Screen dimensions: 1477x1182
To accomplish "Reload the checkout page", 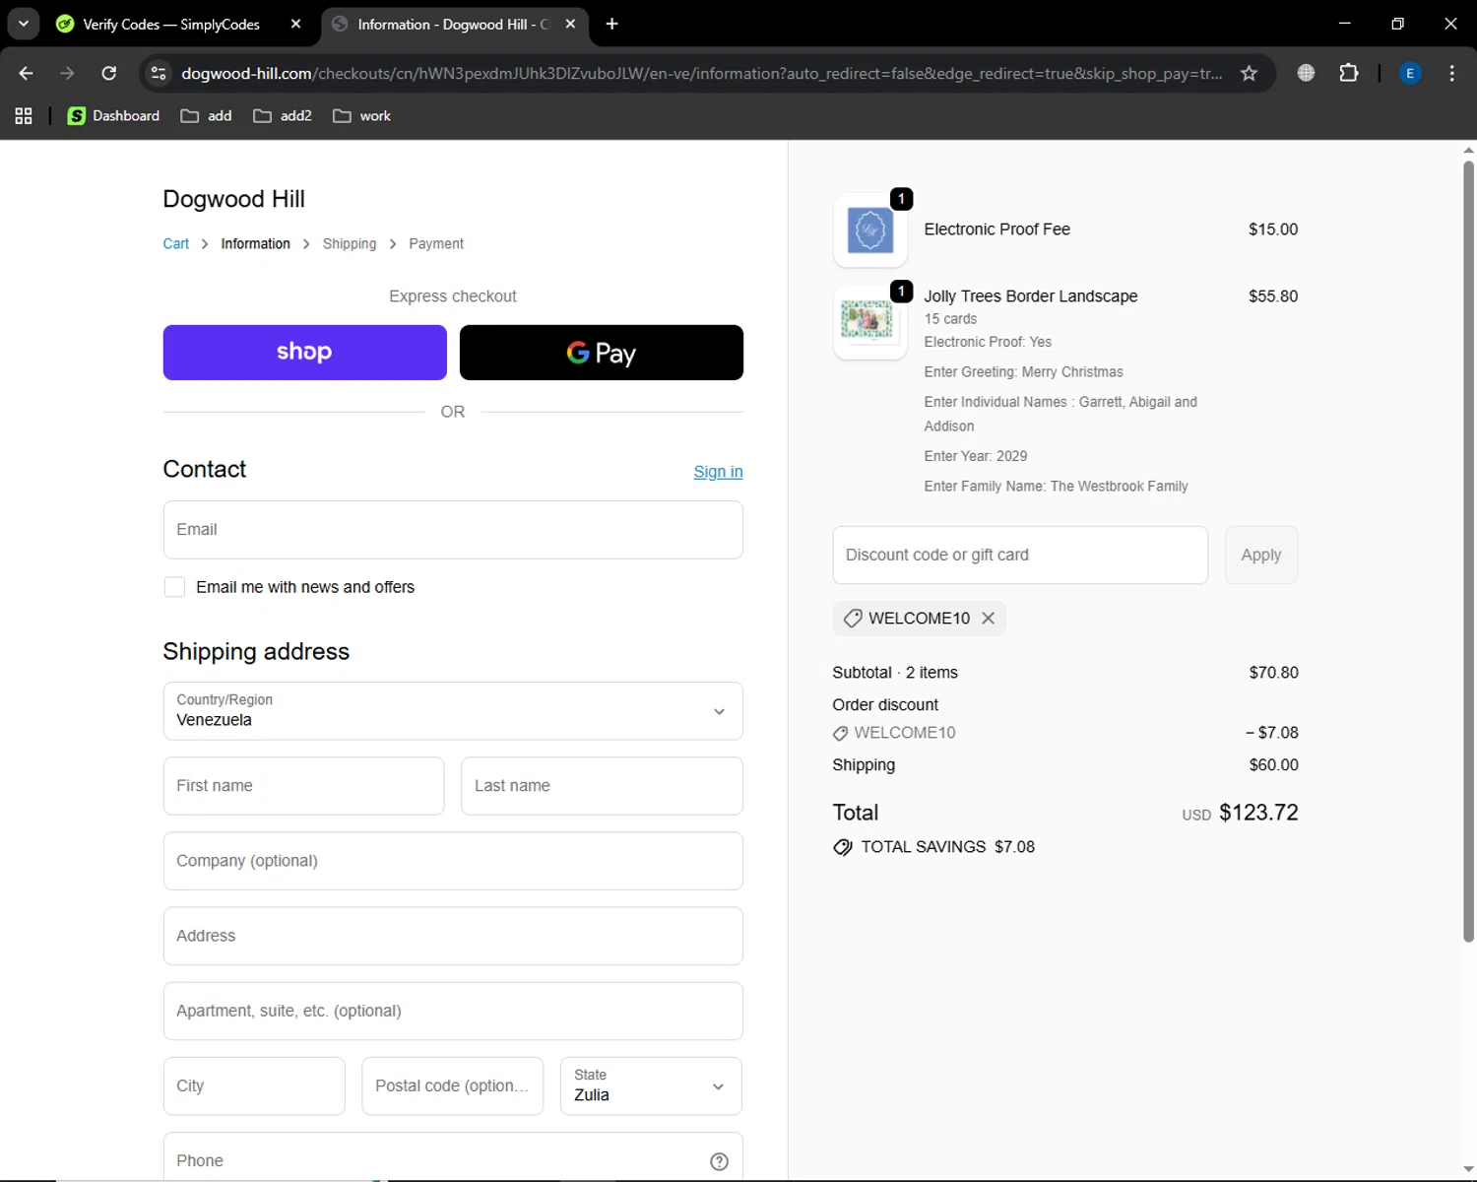I will pyautogui.click(x=109, y=73).
